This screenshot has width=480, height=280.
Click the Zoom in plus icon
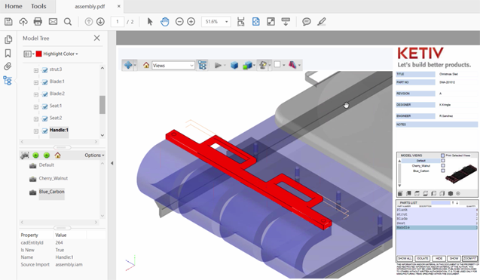(191, 21)
